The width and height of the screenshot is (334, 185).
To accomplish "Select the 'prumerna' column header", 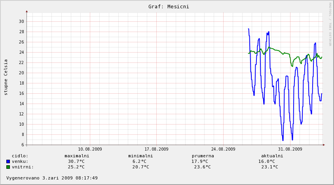I will [203, 156].
